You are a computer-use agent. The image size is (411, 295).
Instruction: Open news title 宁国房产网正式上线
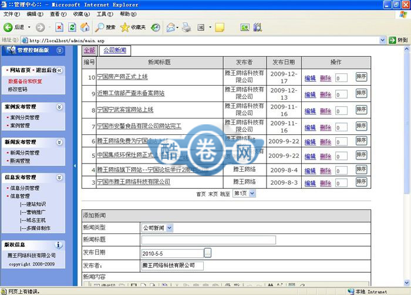click(x=122, y=77)
